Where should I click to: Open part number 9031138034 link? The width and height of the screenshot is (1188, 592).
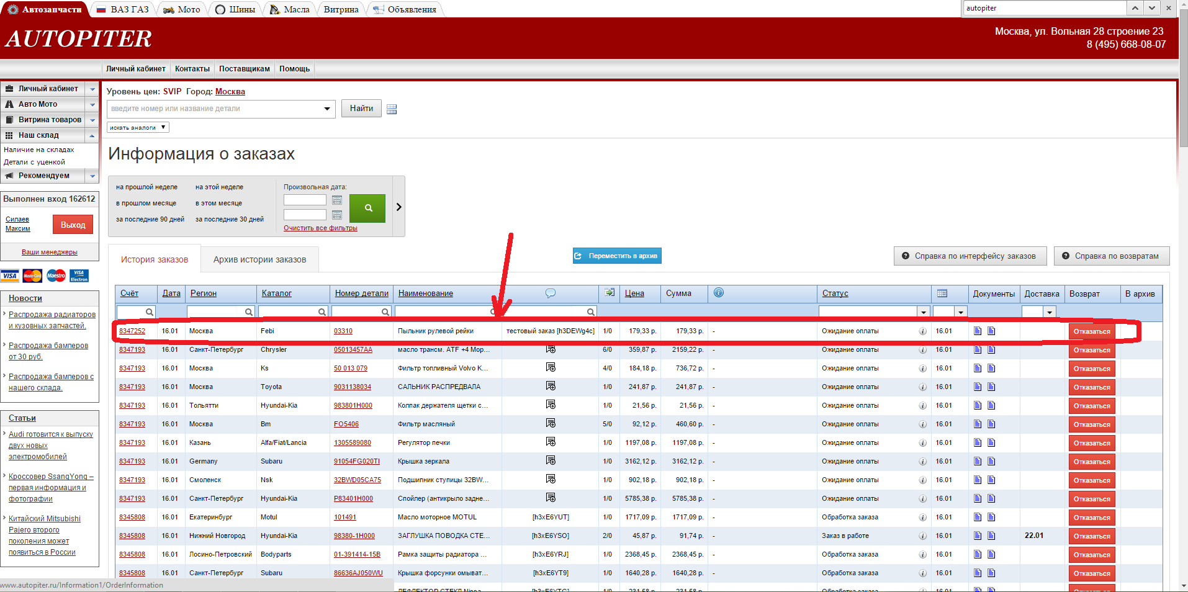(x=353, y=387)
